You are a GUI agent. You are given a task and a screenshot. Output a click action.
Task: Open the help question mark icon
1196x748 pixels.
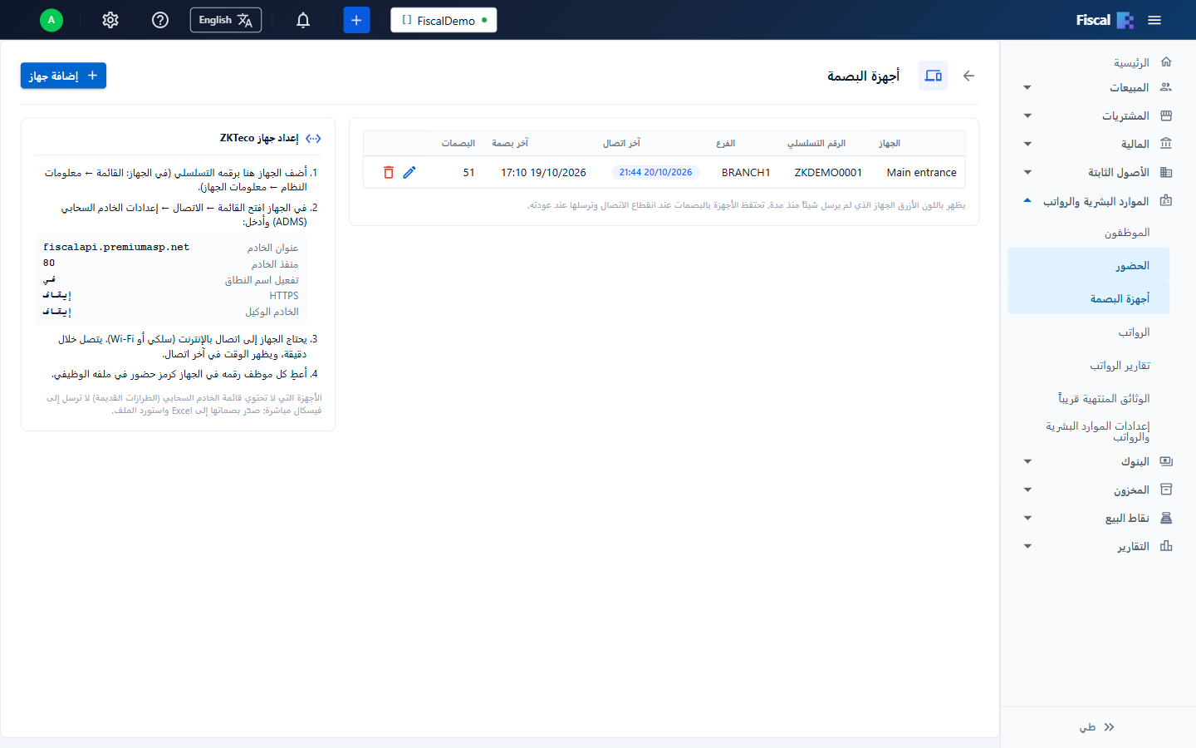pyautogui.click(x=160, y=20)
